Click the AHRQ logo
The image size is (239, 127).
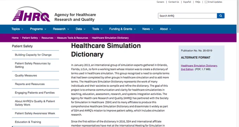coord(31,14)
